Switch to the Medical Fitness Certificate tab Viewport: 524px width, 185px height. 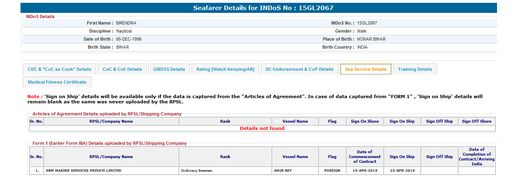57,82
